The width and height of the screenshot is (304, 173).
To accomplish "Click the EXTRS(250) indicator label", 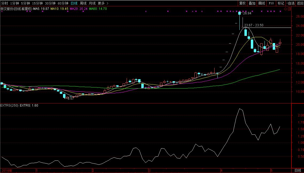I will click(x=10, y=106).
